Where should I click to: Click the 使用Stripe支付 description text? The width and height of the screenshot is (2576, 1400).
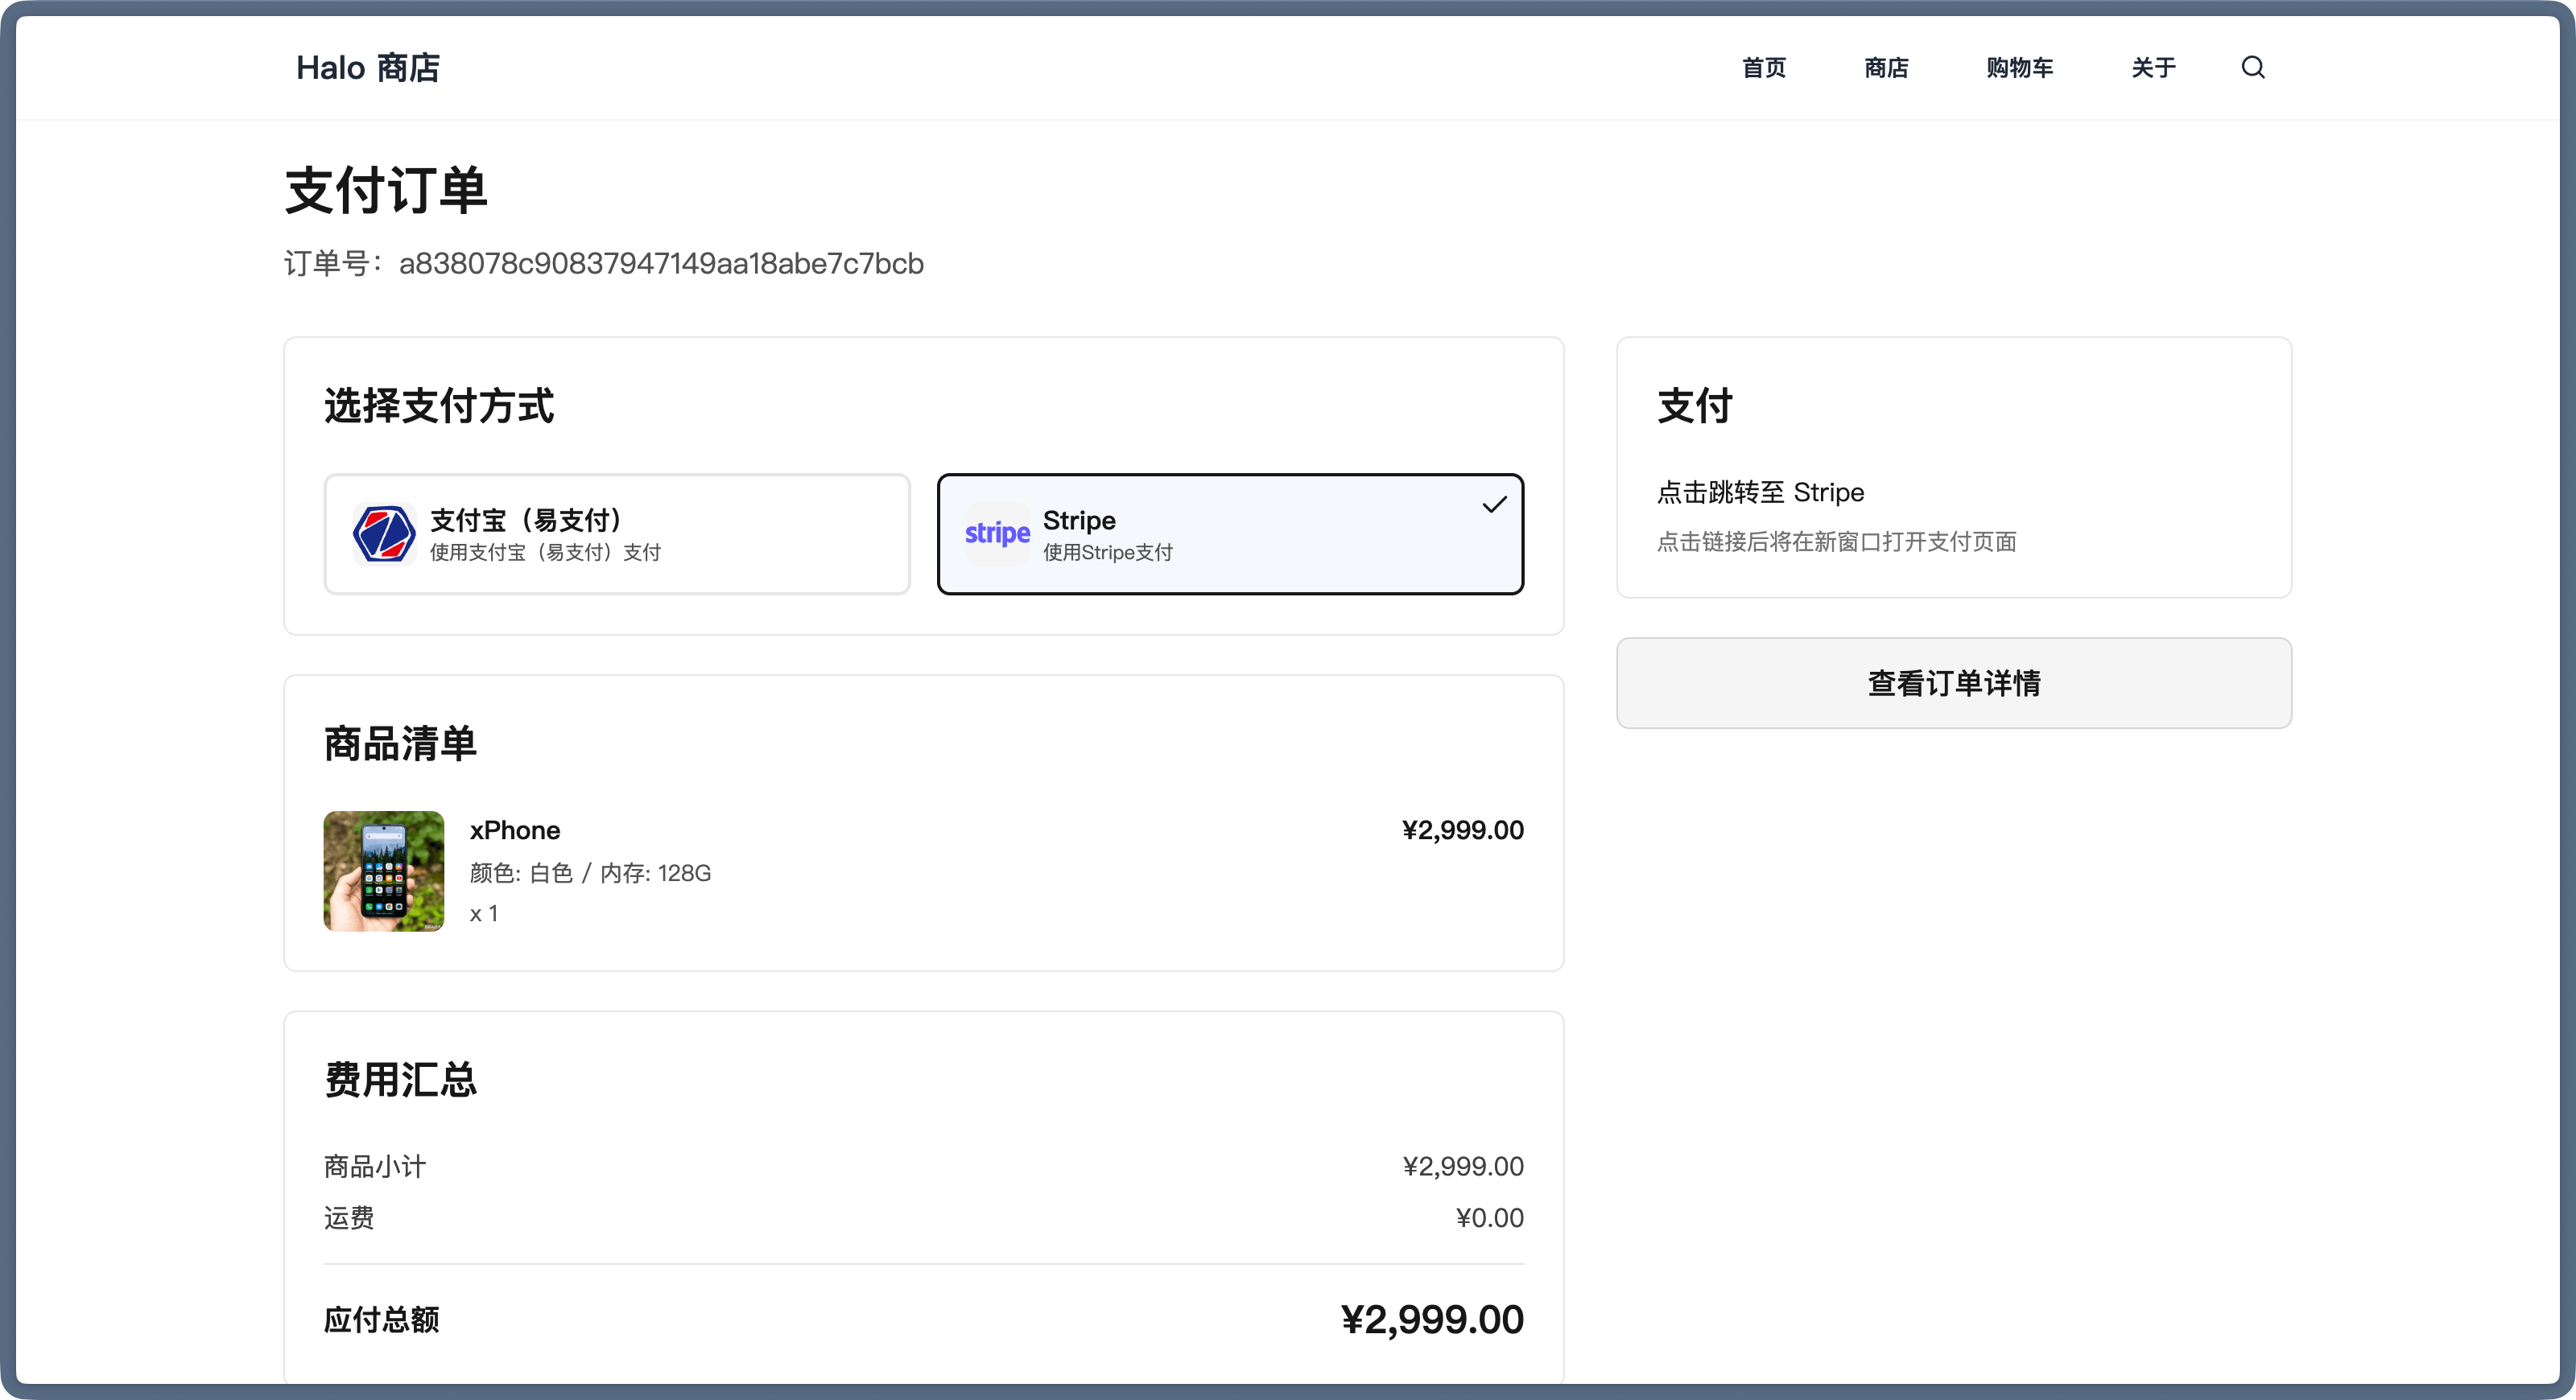[x=1107, y=553]
